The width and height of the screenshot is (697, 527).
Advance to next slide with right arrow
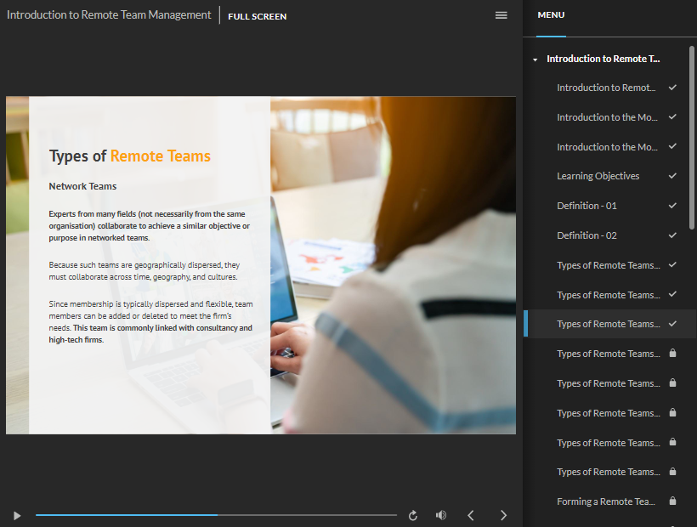(503, 515)
